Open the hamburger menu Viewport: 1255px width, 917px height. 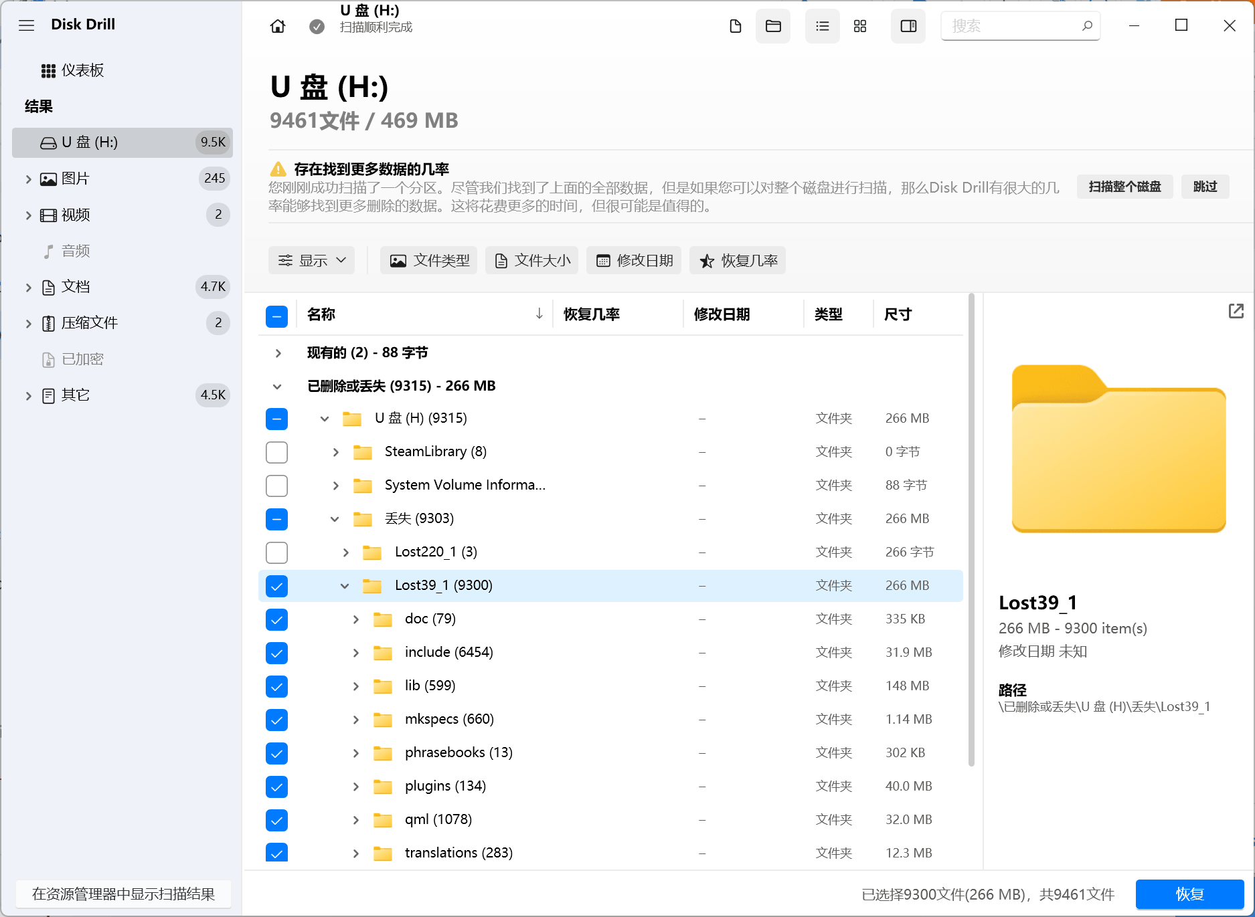coord(26,25)
